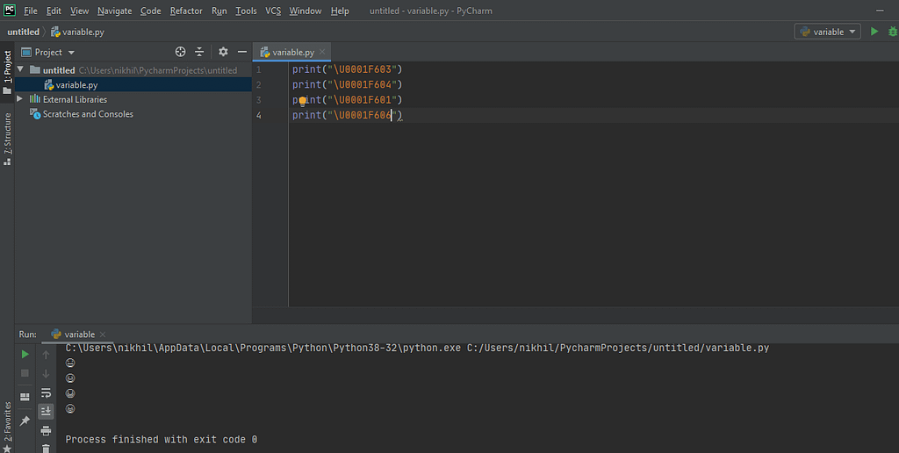Click the python.exe command line in console
The width and height of the screenshot is (899, 453).
[x=417, y=348]
